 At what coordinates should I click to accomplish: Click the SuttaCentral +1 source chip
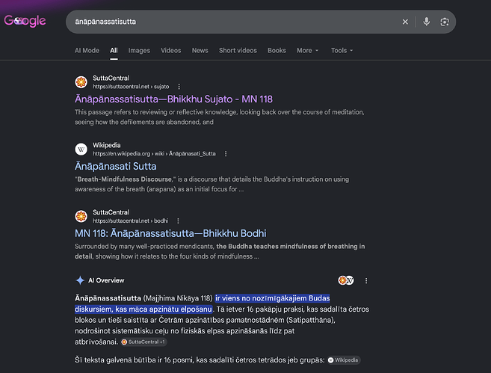click(144, 342)
